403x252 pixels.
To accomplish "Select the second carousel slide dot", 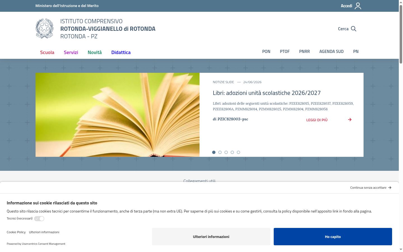I will [x=220, y=152].
